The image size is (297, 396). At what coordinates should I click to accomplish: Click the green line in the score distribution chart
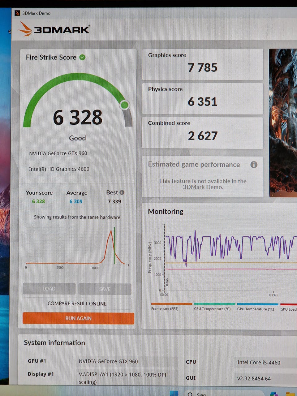(114, 245)
